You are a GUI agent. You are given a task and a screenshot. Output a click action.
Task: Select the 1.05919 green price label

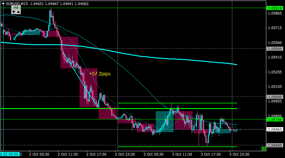click(x=275, y=8)
